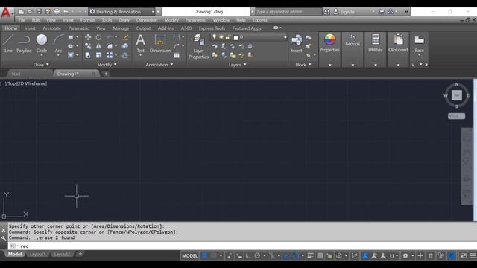Expand the Annotation panel
Viewport: 477px width, 268px height.
[x=159, y=65]
